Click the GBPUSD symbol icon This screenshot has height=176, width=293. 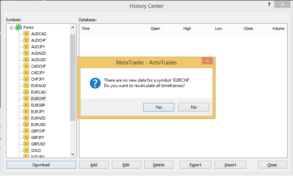pyautogui.click(x=26, y=144)
